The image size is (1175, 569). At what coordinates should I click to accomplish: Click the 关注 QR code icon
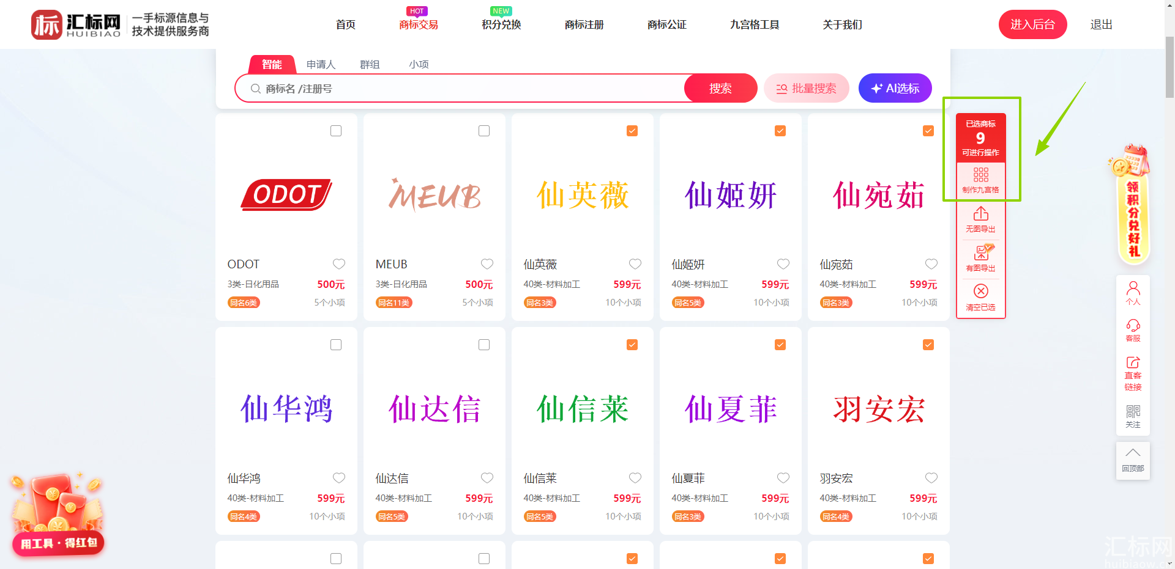1133,411
